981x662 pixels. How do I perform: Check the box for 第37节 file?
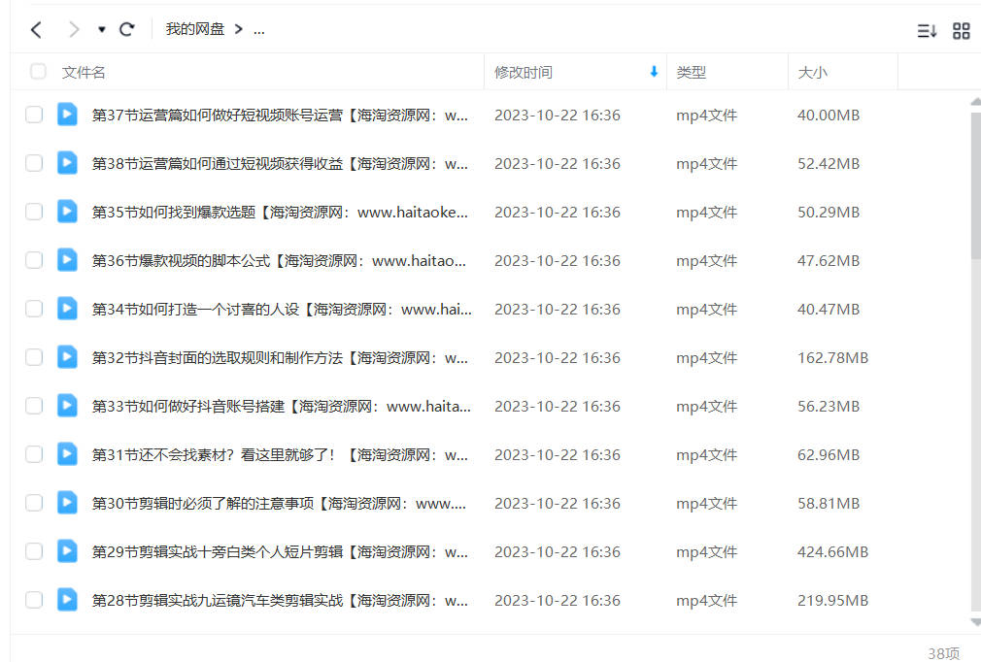tap(34, 115)
